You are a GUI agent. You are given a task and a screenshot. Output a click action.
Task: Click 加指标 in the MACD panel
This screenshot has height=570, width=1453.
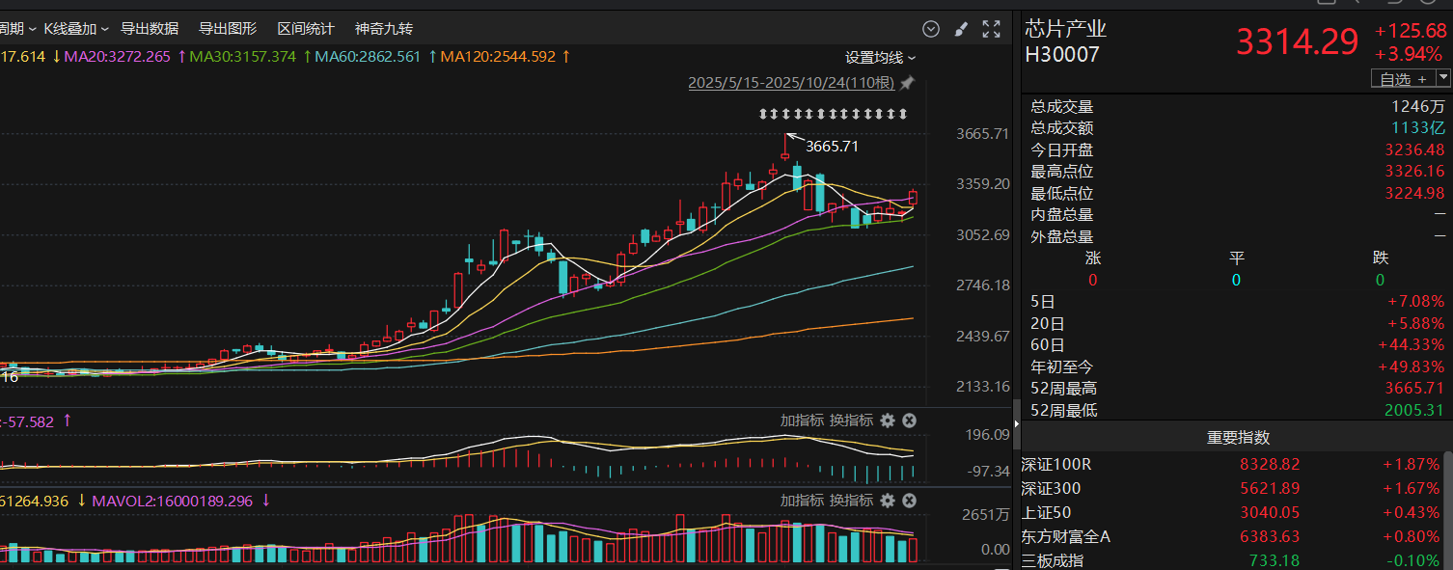pos(802,421)
